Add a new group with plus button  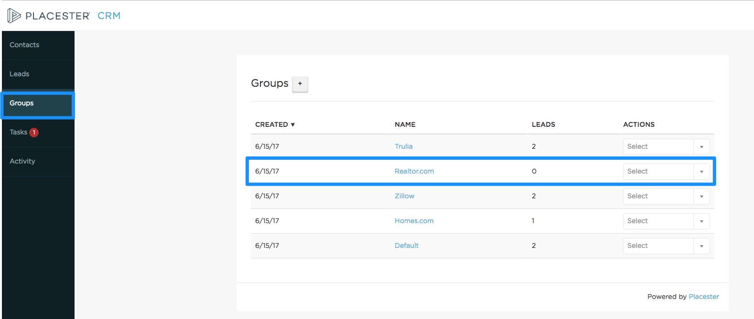click(300, 84)
